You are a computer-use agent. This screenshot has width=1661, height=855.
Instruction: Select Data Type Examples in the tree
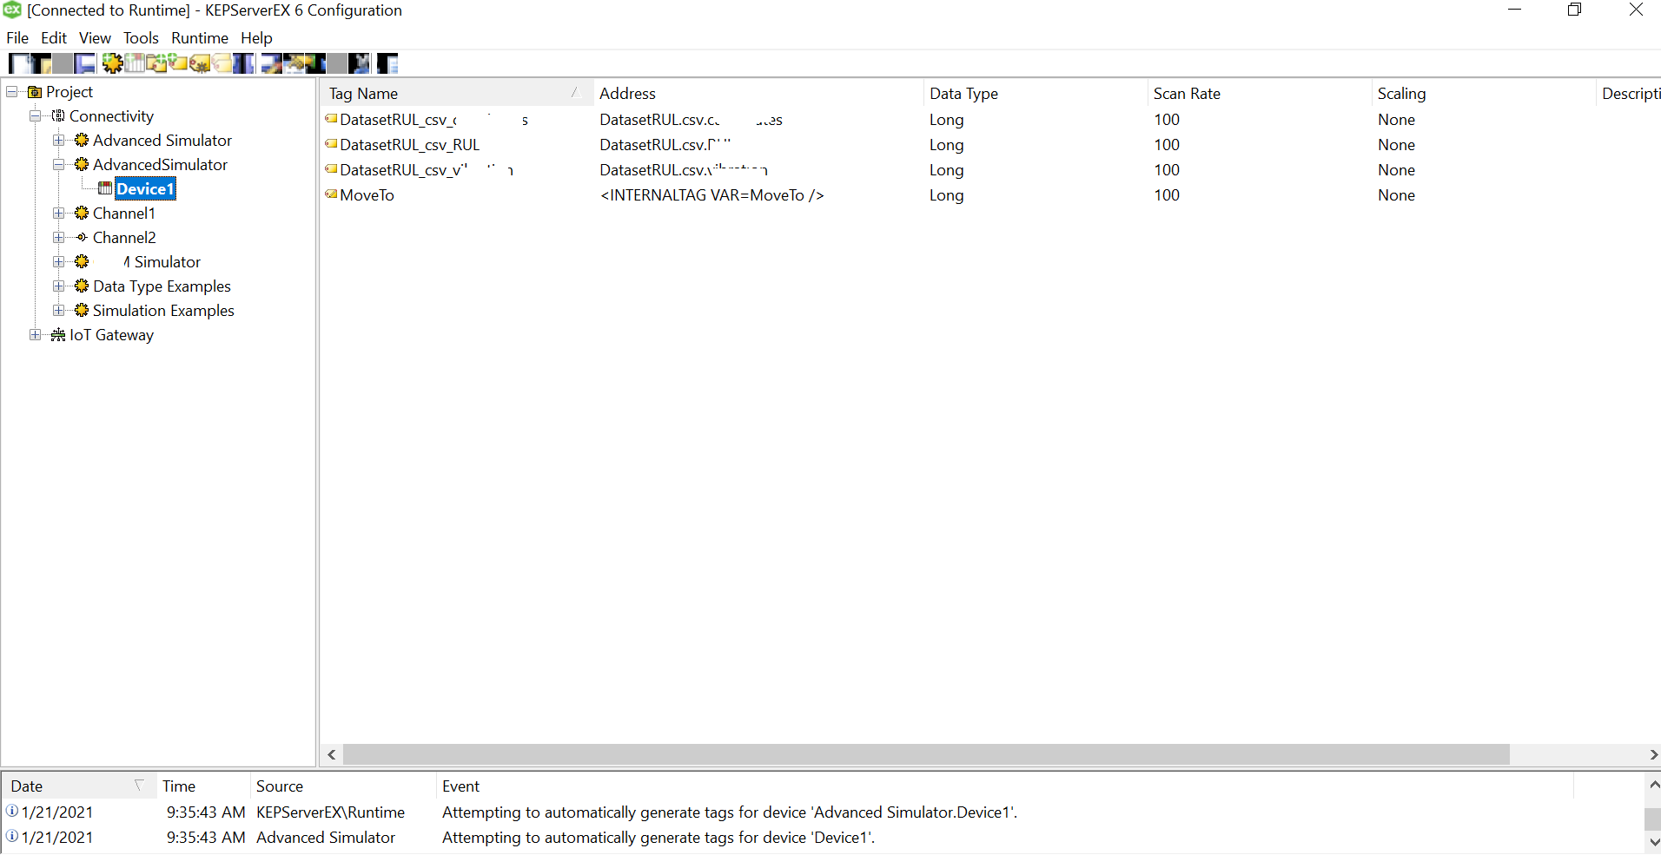click(162, 286)
